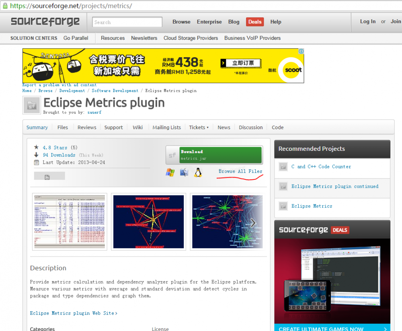
Task: Click the sf icon on Download button
Action: click(x=172, y=155)
